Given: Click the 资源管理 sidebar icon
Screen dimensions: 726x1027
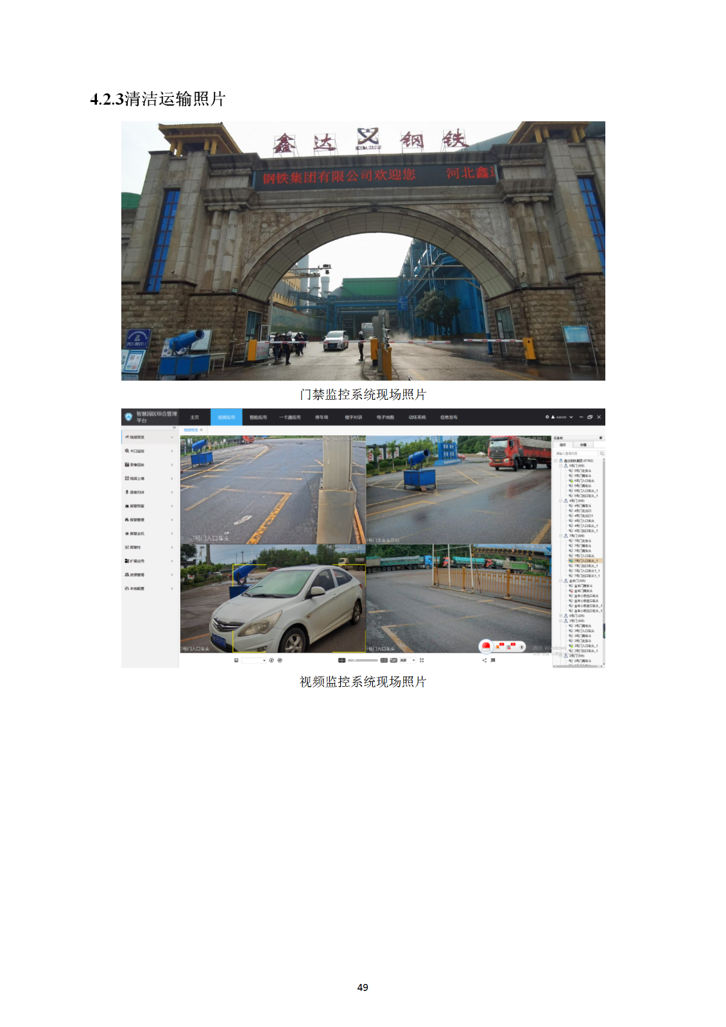Looking at the screenshot, I should tap(127, 575).
